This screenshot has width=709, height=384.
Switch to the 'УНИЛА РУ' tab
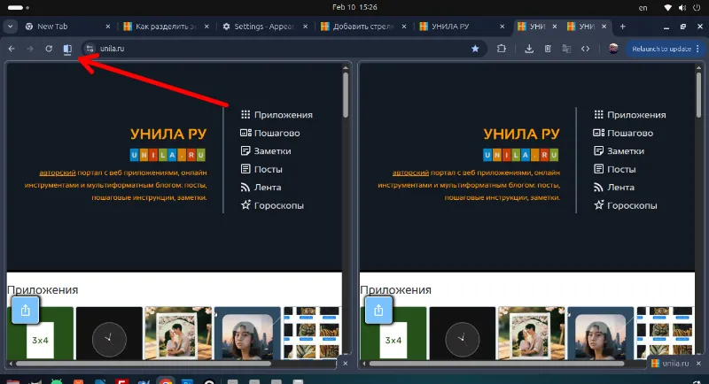(462, 27)
